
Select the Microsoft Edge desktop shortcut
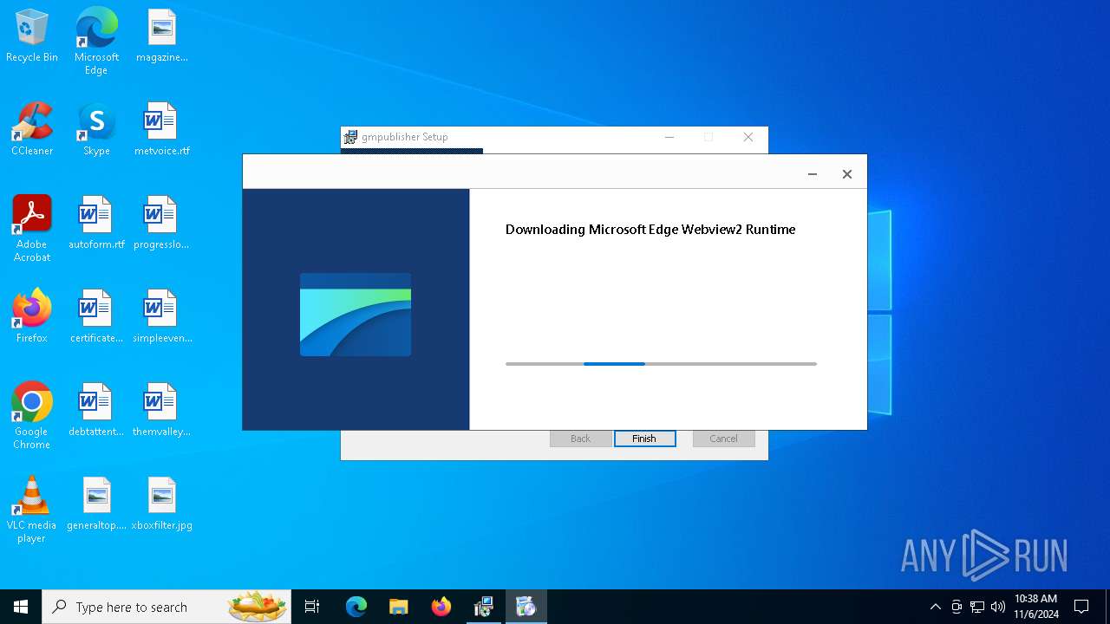[96, 42]
